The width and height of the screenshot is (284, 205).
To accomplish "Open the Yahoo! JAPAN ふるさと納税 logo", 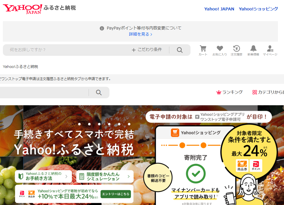I will (x=39, y=9).
